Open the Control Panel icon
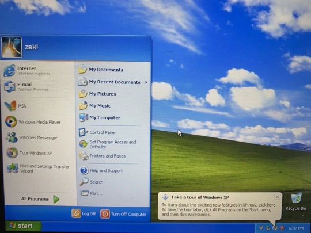 pos(84,132)
